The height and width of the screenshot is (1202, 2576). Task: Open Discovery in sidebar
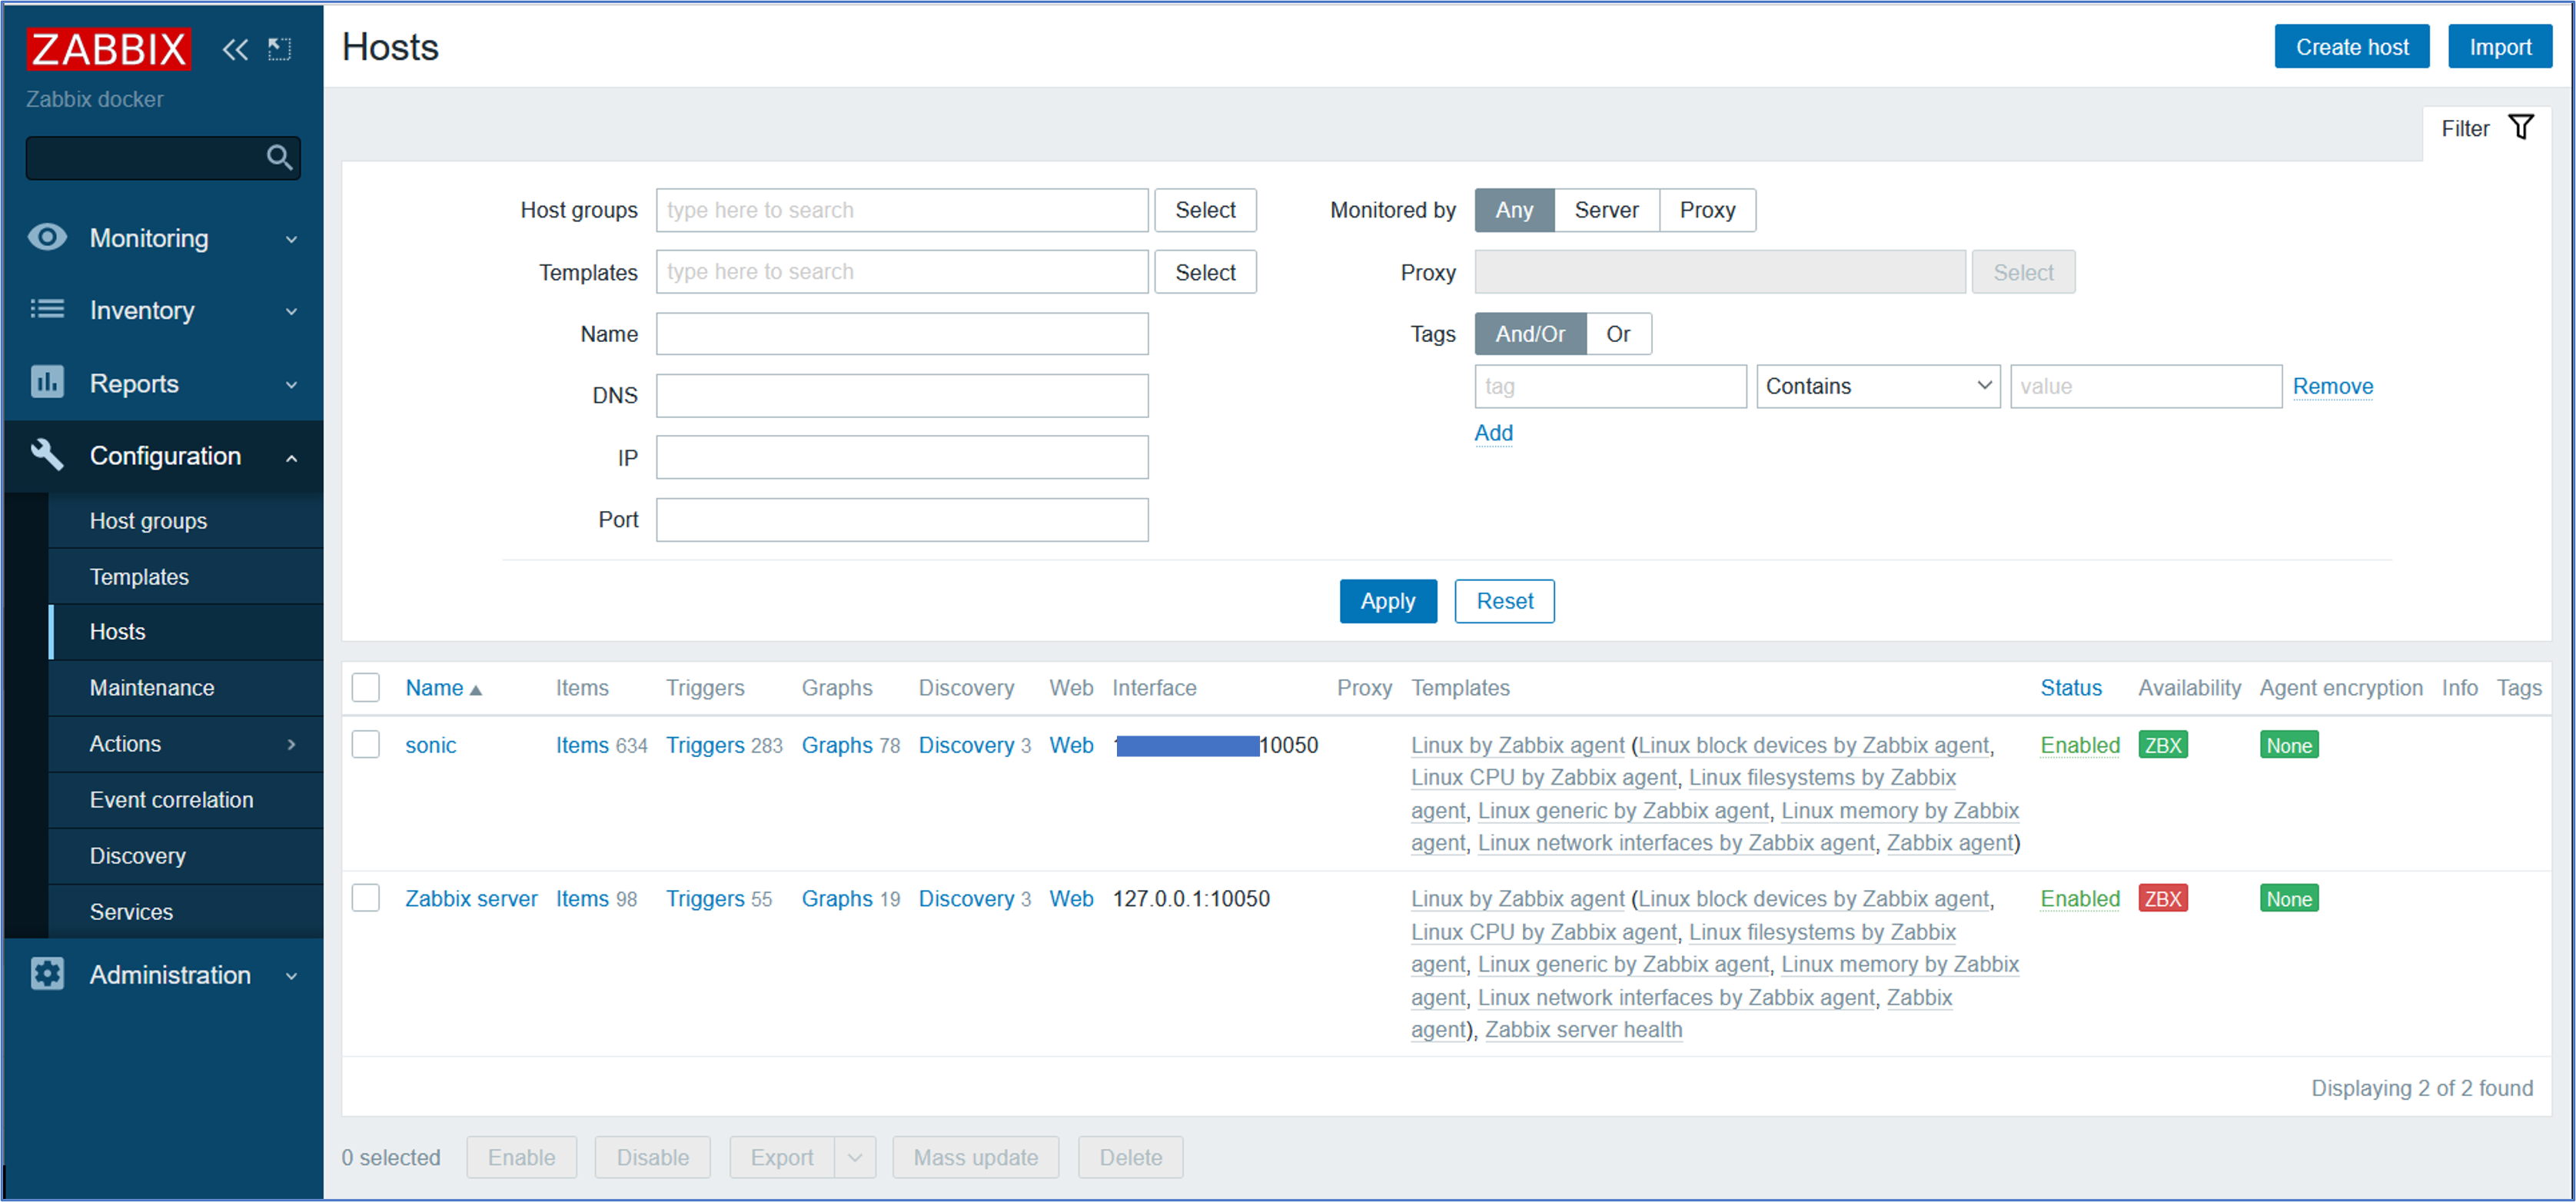point(138,856)
